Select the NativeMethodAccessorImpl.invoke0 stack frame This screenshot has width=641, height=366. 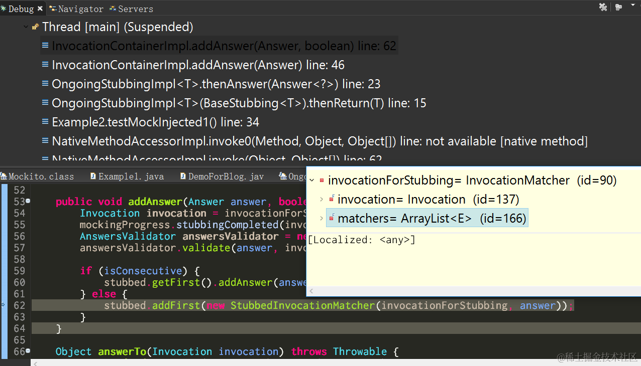pyautogui.click(x=319, y=141)
